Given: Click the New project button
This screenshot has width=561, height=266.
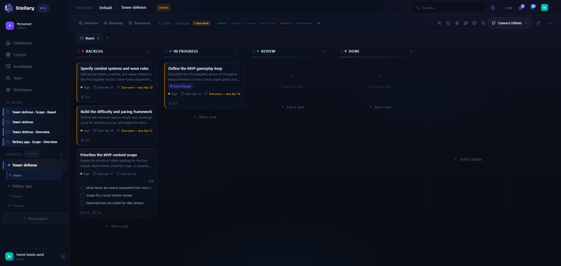Looking at the screenshot, I should tap(35, 218).
